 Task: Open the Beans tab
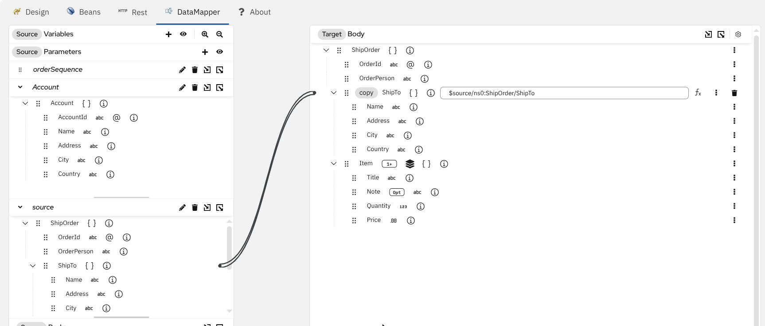(x=84, y=12)
